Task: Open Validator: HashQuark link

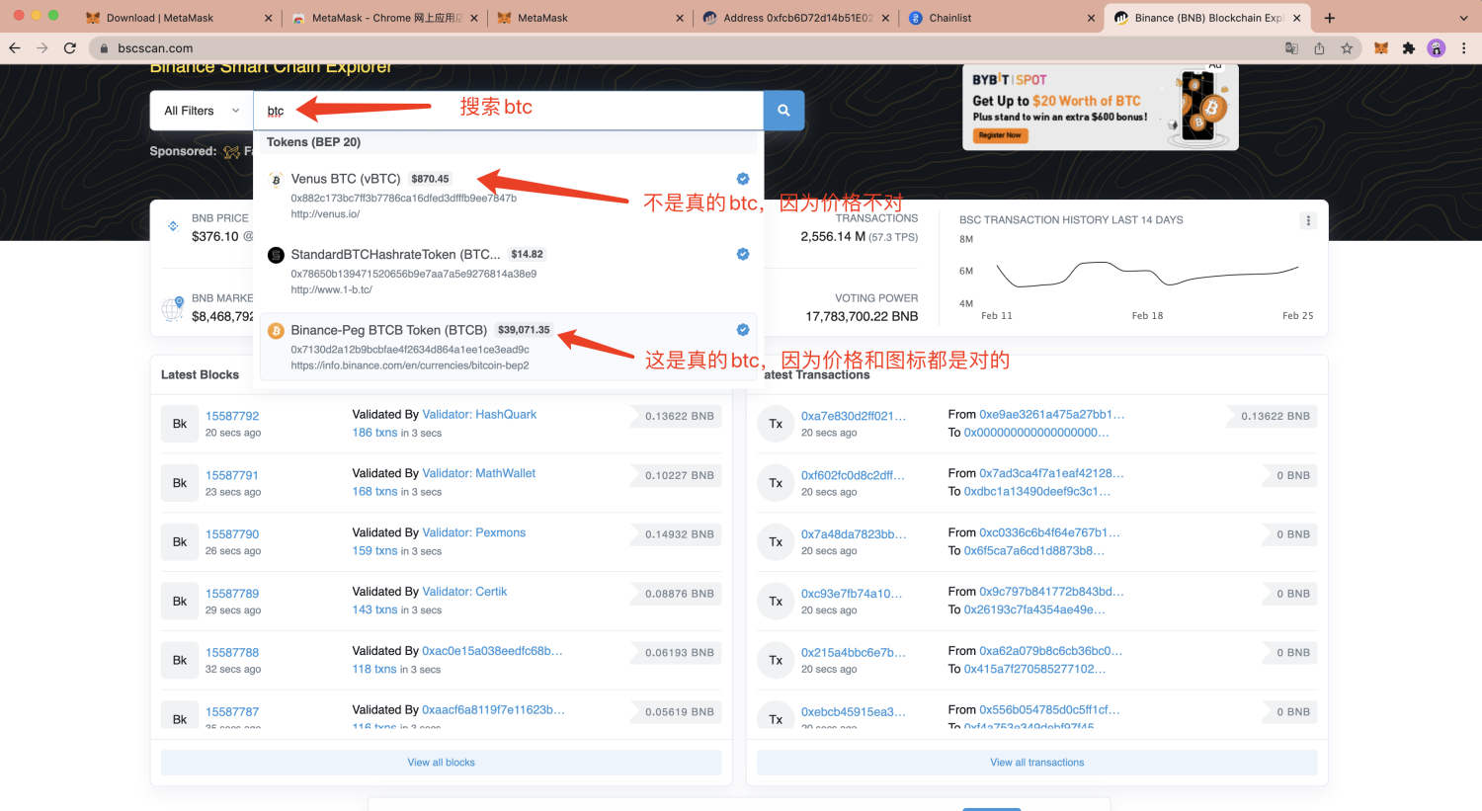Action: pos(479,415)
